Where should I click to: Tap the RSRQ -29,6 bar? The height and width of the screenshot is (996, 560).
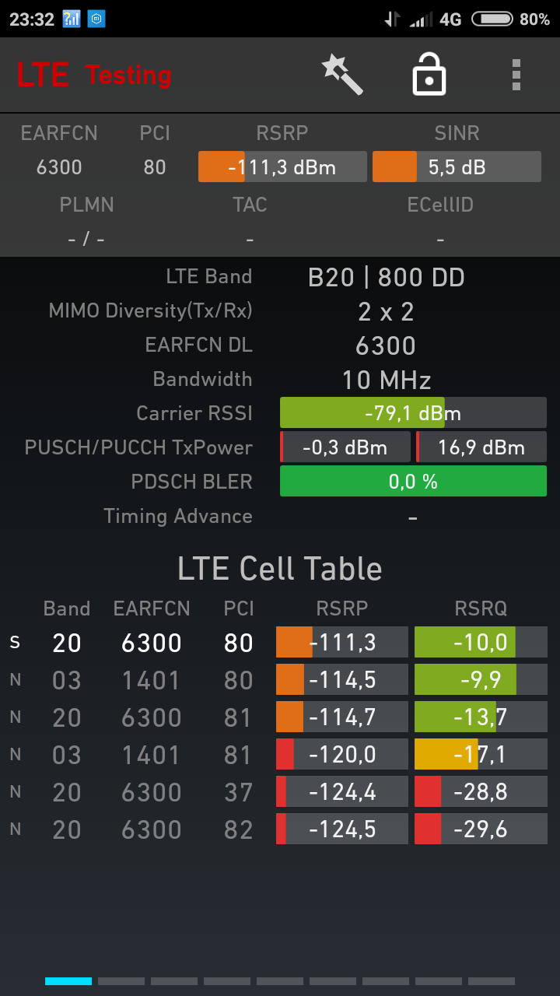pos(481,829)
